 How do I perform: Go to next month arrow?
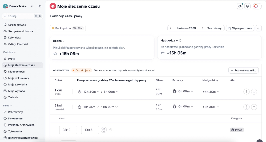pyautogui.click(x=203, y=28)
